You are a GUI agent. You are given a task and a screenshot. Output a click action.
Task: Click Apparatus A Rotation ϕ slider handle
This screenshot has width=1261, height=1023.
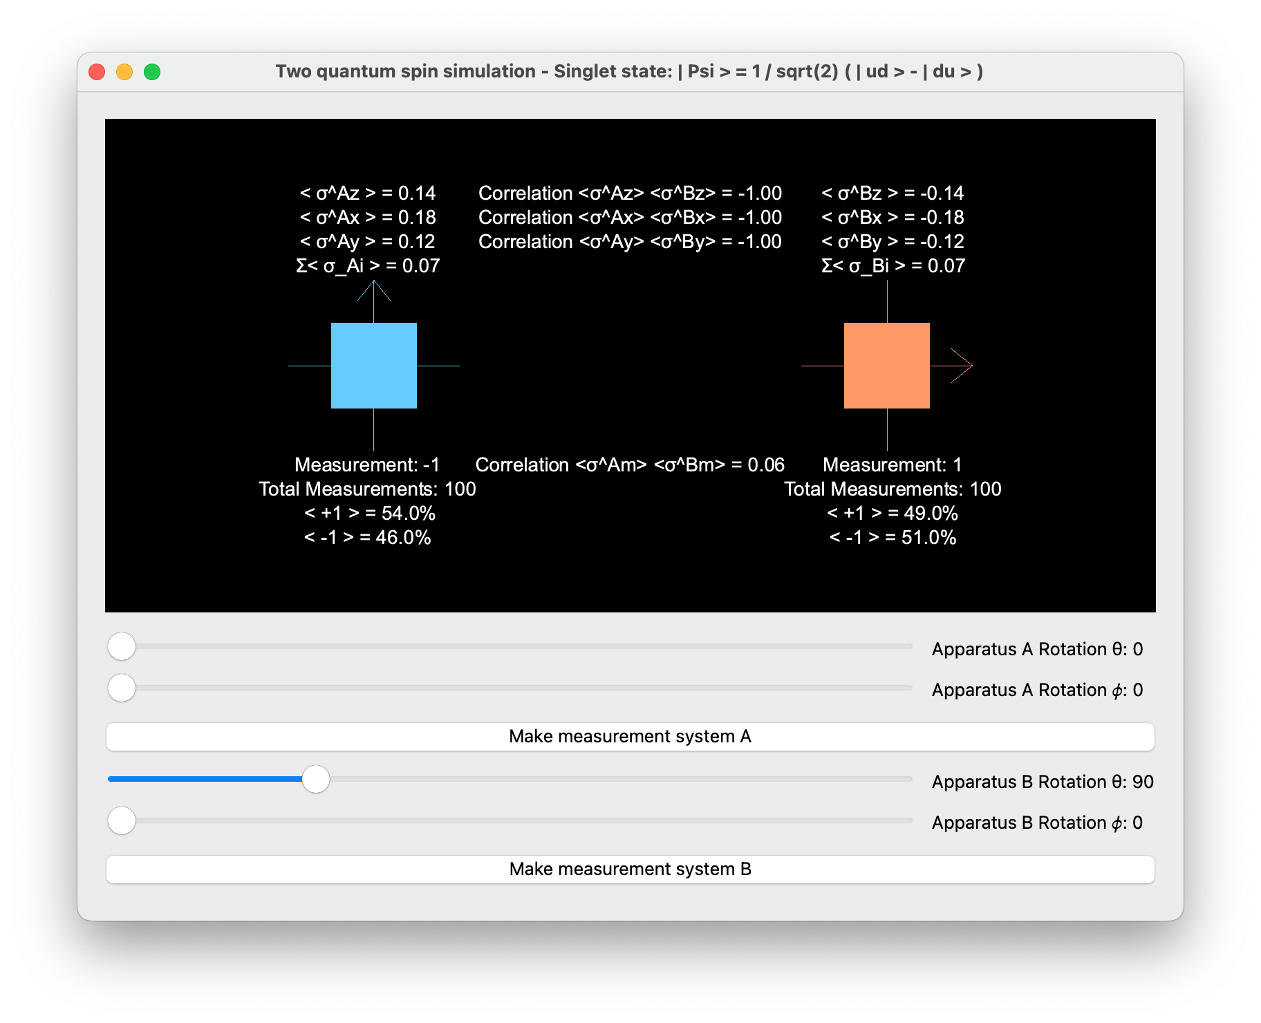point(122,688)
